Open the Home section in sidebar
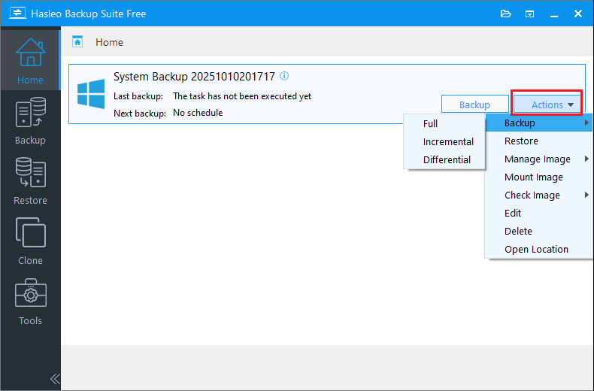The width and height of the screenshot is (594, 391). [x=30, y=59]
